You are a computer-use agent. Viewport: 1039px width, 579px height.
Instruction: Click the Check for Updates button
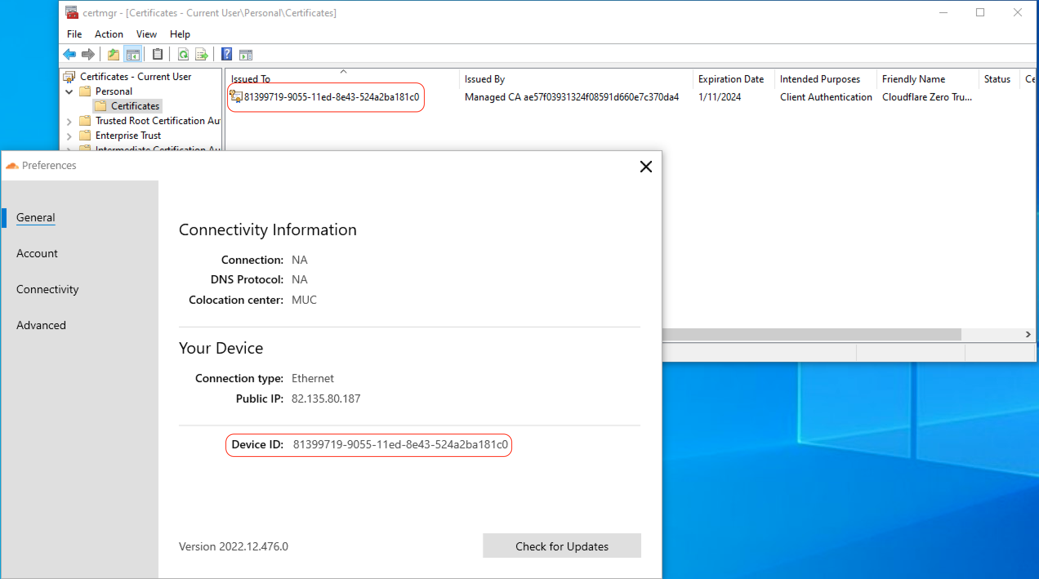click(562, 546)
